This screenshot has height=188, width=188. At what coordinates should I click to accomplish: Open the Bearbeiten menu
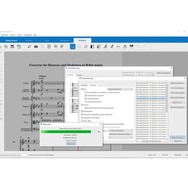(5, 35)
